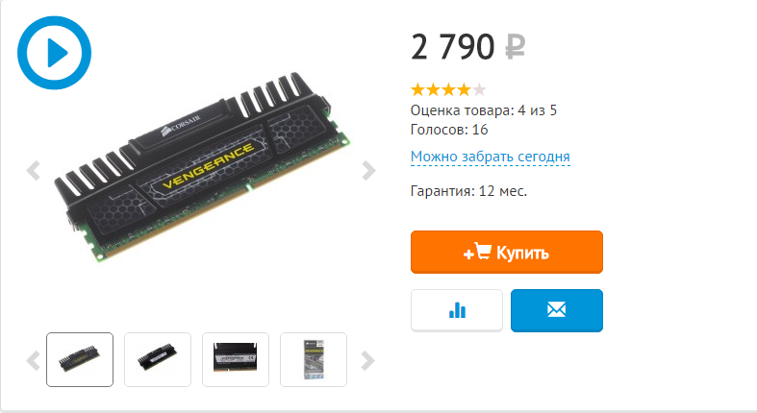Select second thumbnail showing module back side

[158, 359]
